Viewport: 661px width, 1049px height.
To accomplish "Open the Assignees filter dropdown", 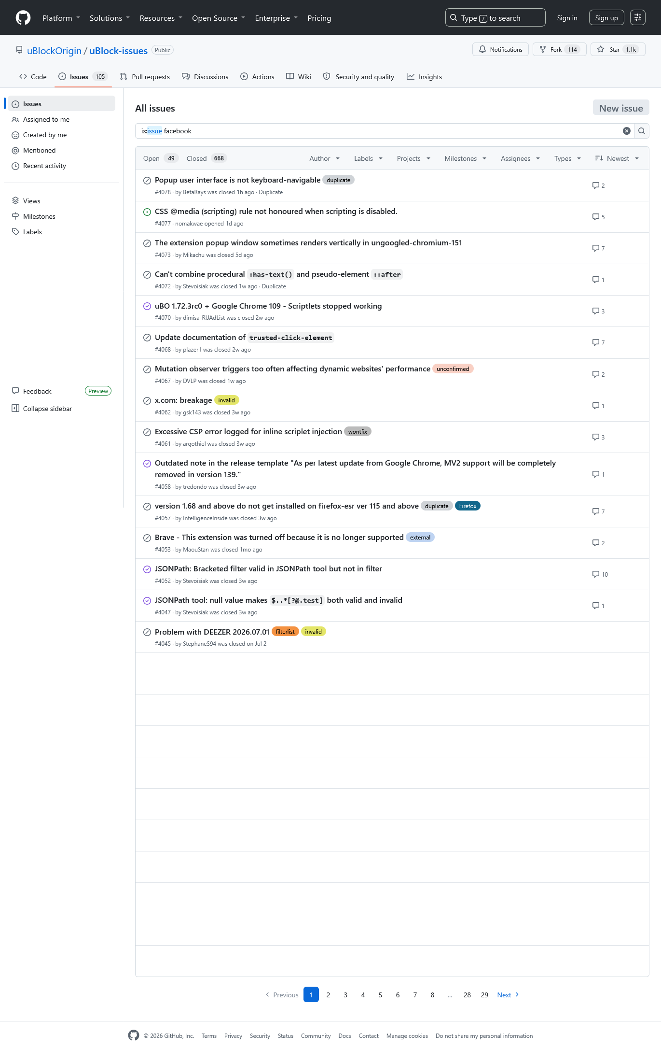I will pyautogui.click(x=520, y=158).
